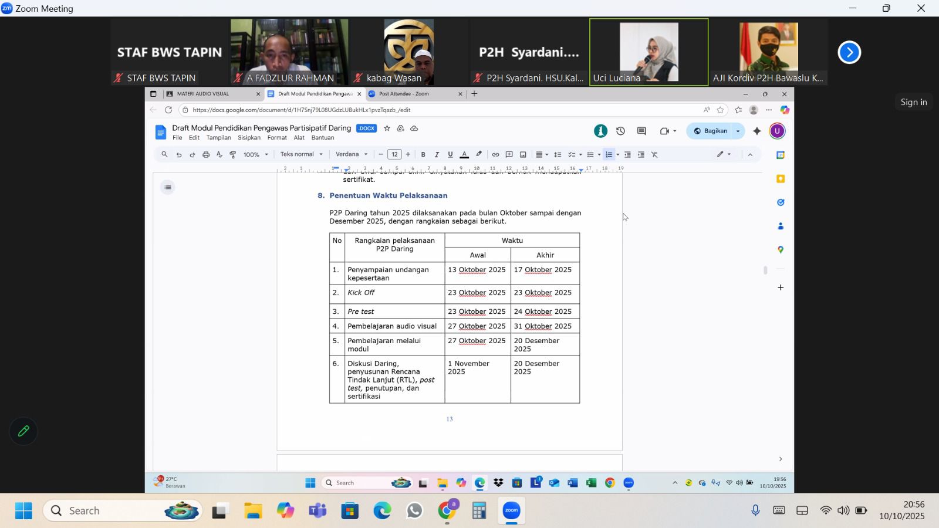This screenshot has width=939, height=528.
Task: Open the comments history icon
Action: coord(641,131)
